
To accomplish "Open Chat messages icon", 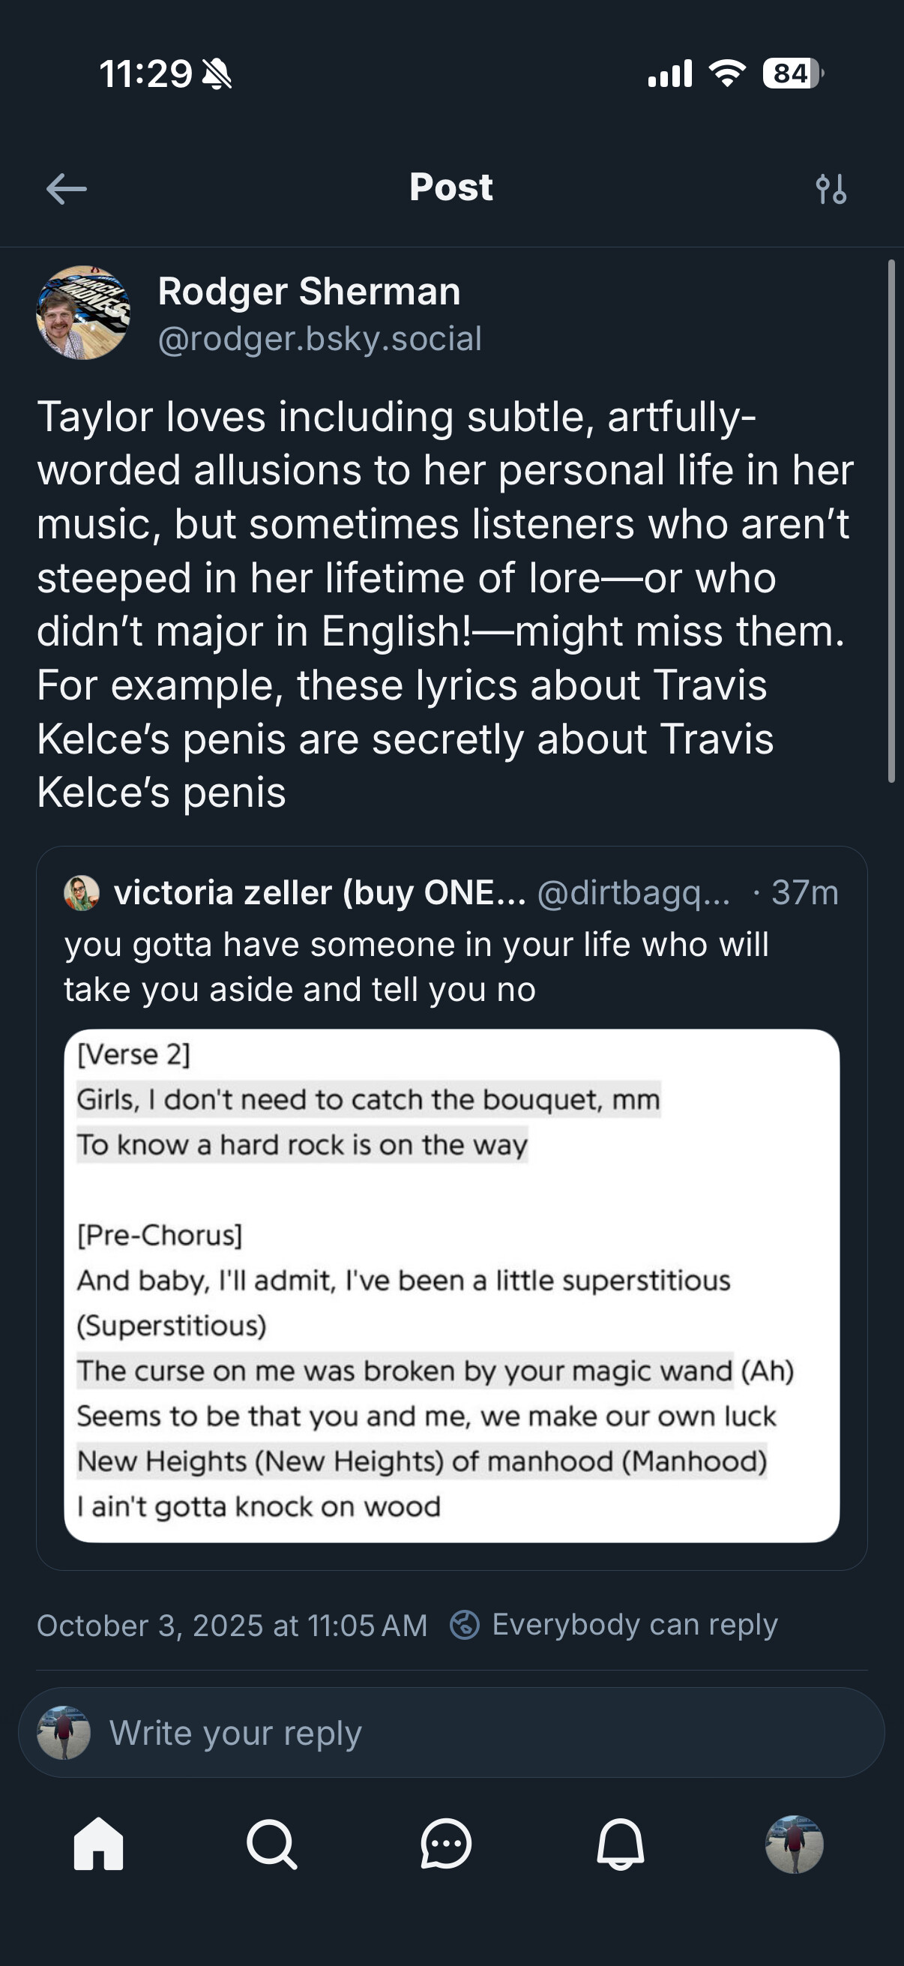I will click(445, 1844).
